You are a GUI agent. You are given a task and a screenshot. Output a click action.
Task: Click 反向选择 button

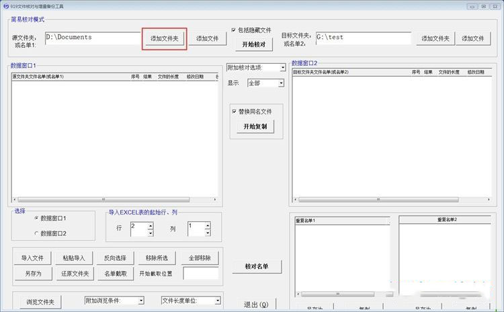pyautogui.click(x=115, y=258)
